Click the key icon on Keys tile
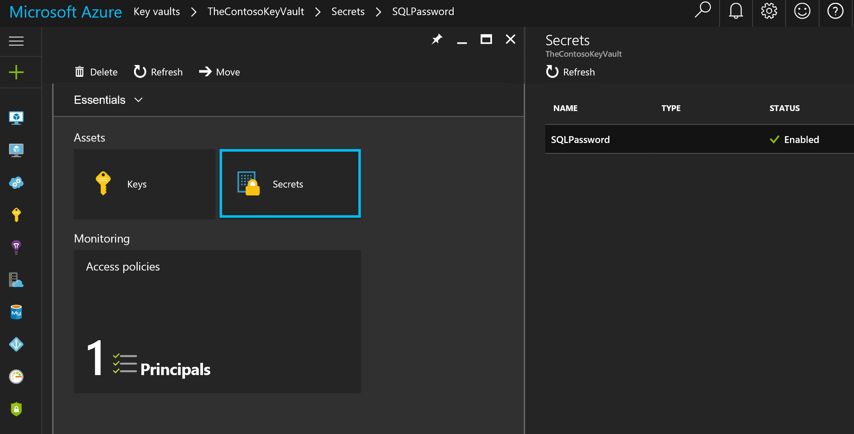The width and height of the screenshot is (854, 434). (x=103, y=183)
